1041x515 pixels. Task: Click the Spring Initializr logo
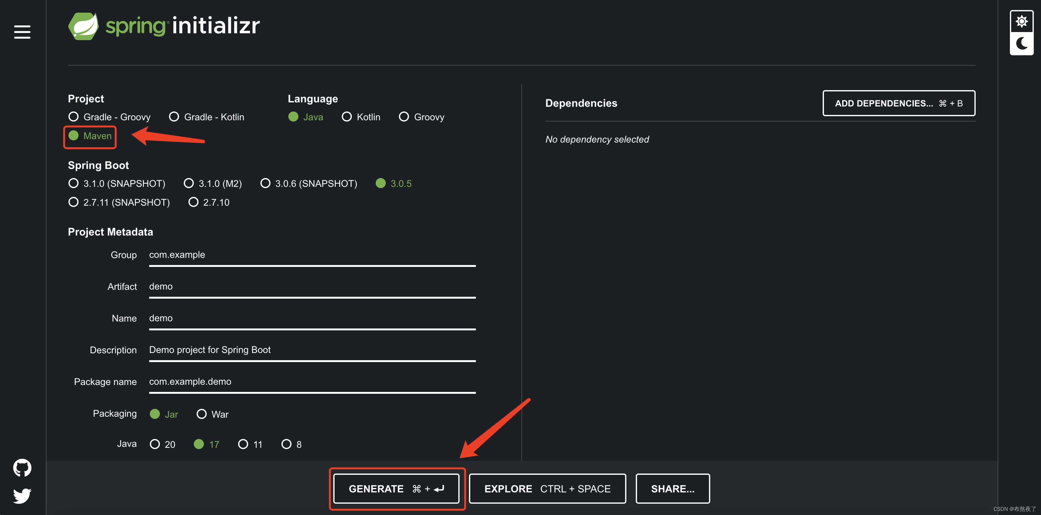[x=164, y=26]
